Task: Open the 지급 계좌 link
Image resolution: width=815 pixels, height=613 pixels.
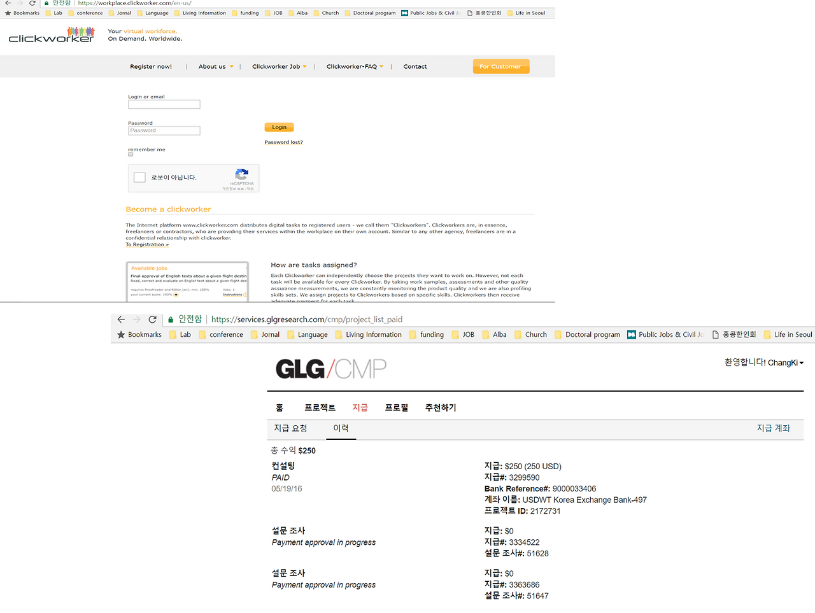Action: 774,428
